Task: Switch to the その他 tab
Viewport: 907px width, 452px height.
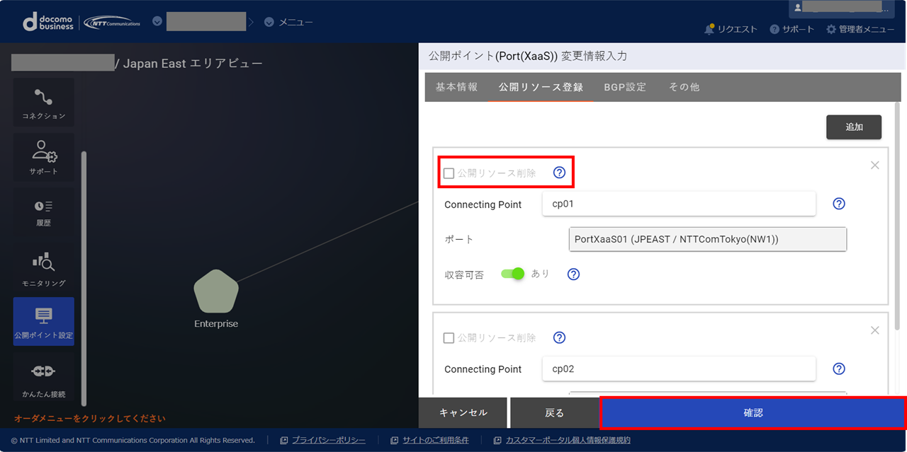Action: click(684, 87)
